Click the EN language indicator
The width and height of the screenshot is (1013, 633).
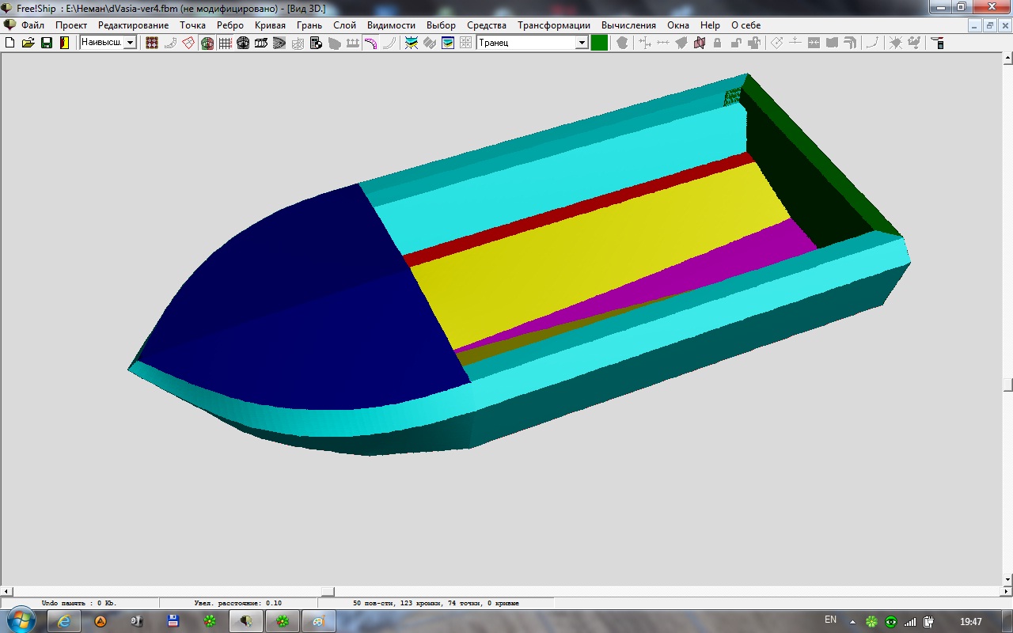(830, 620)
